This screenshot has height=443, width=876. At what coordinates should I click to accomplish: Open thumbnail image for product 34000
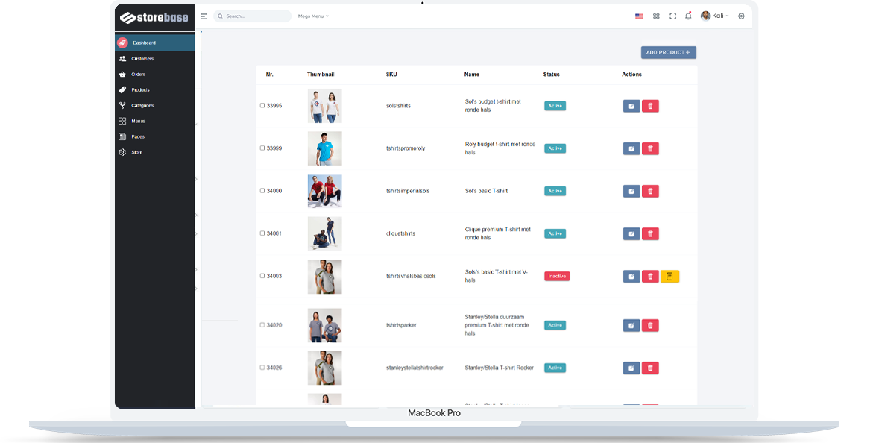[324, 191]
